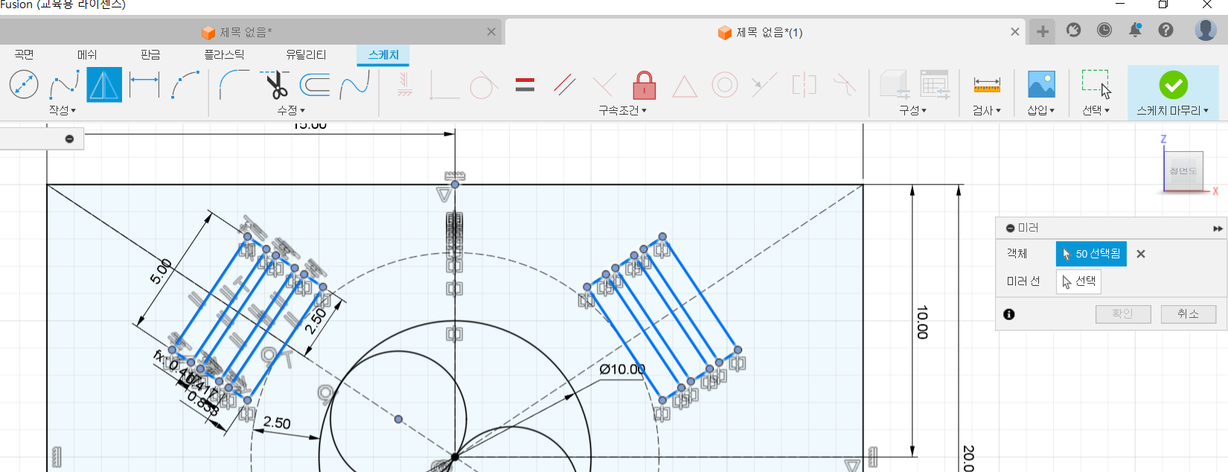Apply the curvature constraint

[845, 85]
